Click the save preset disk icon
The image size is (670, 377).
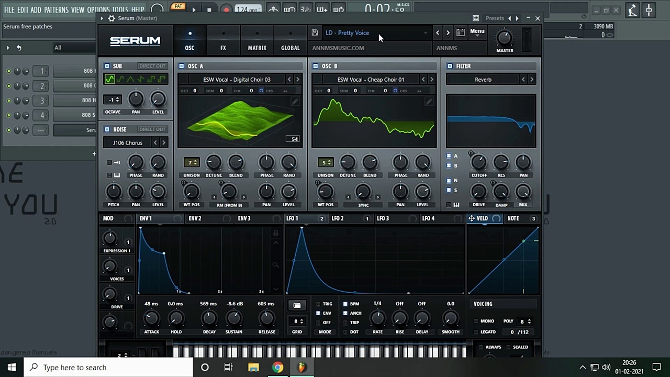(315, 32)
